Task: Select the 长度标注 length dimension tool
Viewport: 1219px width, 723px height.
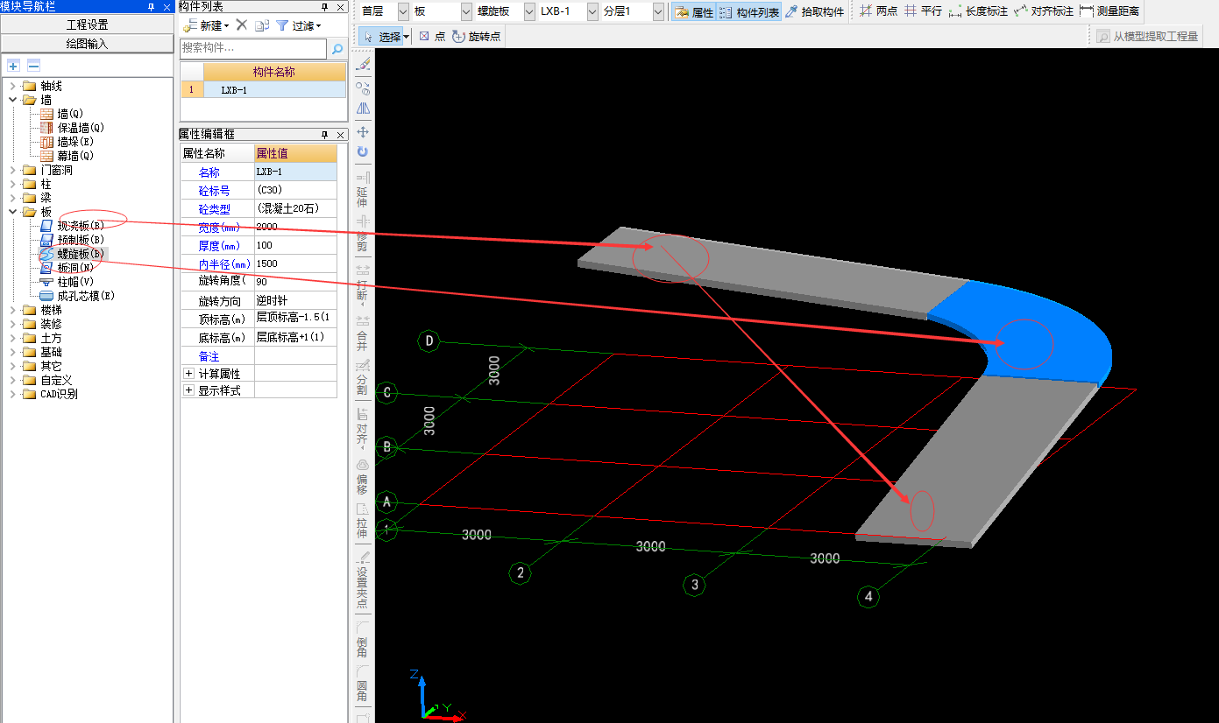Action: coord(978,11)
